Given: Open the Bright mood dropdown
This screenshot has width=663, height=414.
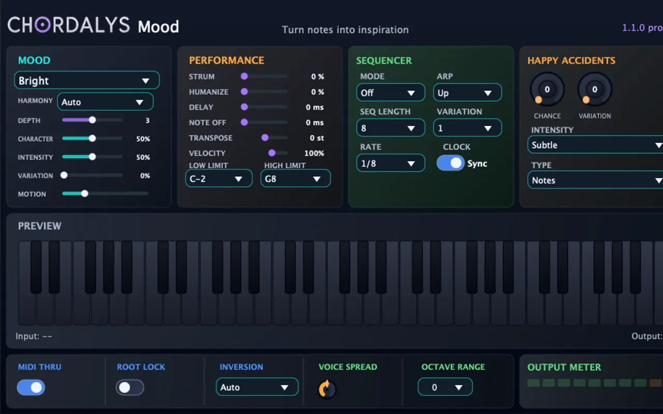Looking at the screenshot, I should (x=87, y=81).
